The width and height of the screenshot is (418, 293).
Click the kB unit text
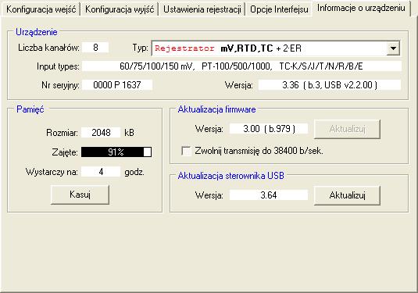click(129, 133)
